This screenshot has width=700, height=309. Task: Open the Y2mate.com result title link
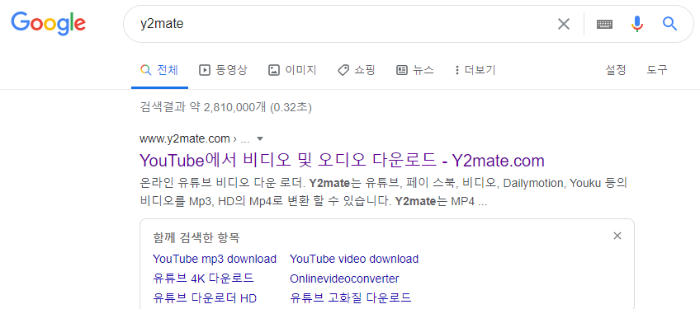(342, 160)
